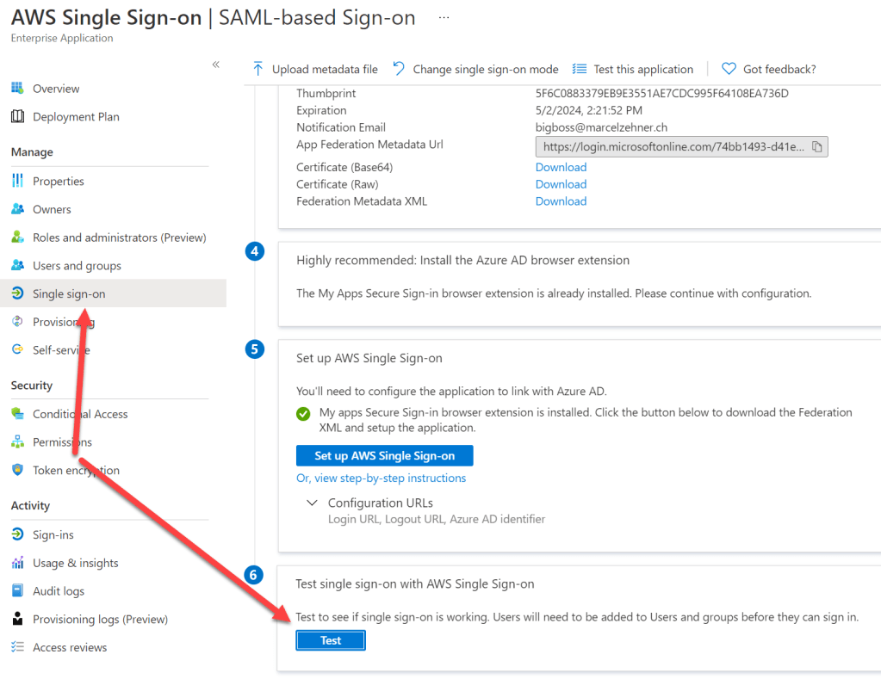881x679 pixels.
Task: Open Users and groups menu item
Action: pos(77,266)
